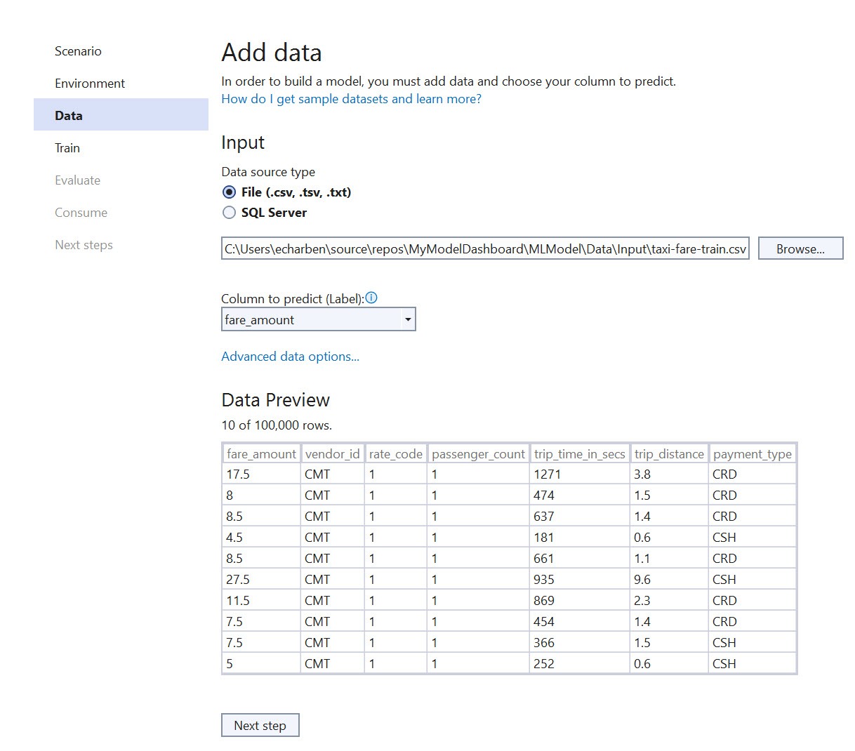Click the 27.5 fare cell
Image resolution: width=855 pixels, height=751 pixels.
[261, 580]
